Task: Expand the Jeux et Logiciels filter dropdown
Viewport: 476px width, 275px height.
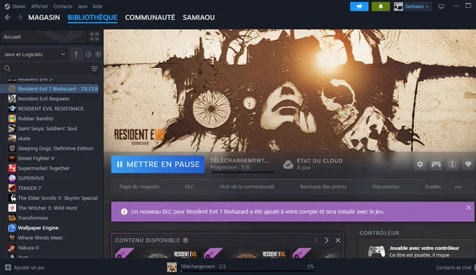Action: [34, 55]
